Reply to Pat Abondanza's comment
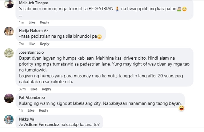This screenshot has width=204, height=132. click(x=44, y=110)
